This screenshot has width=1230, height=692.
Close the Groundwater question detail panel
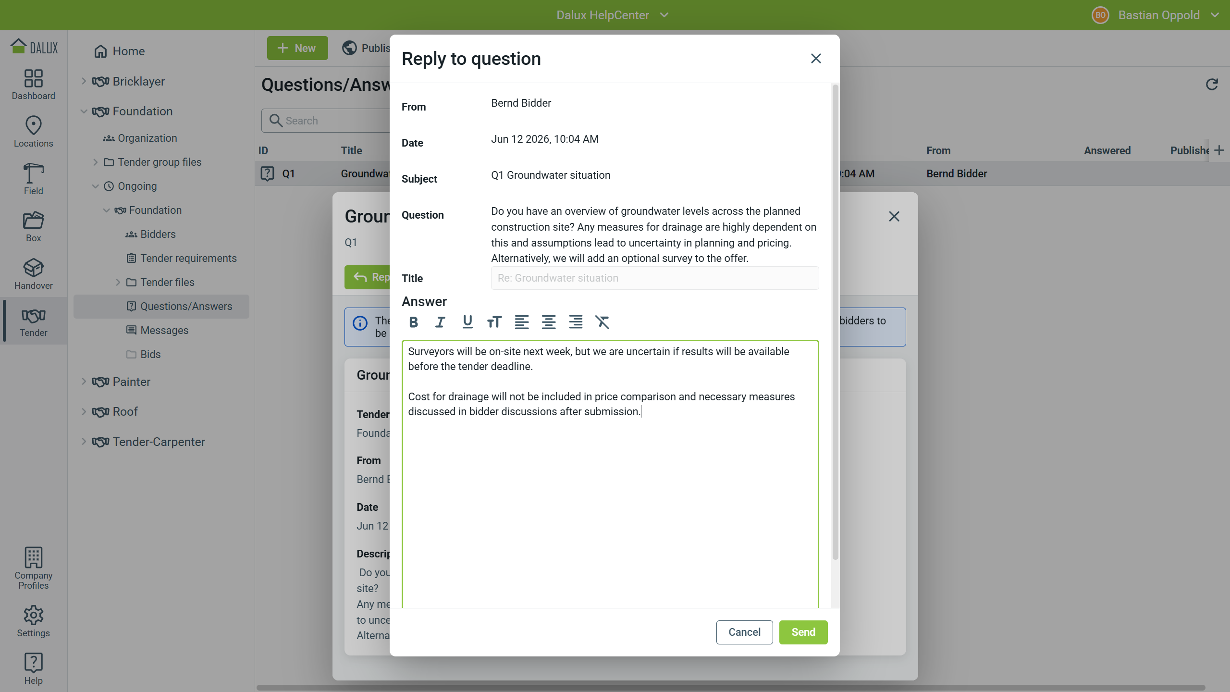coord(894,217)
